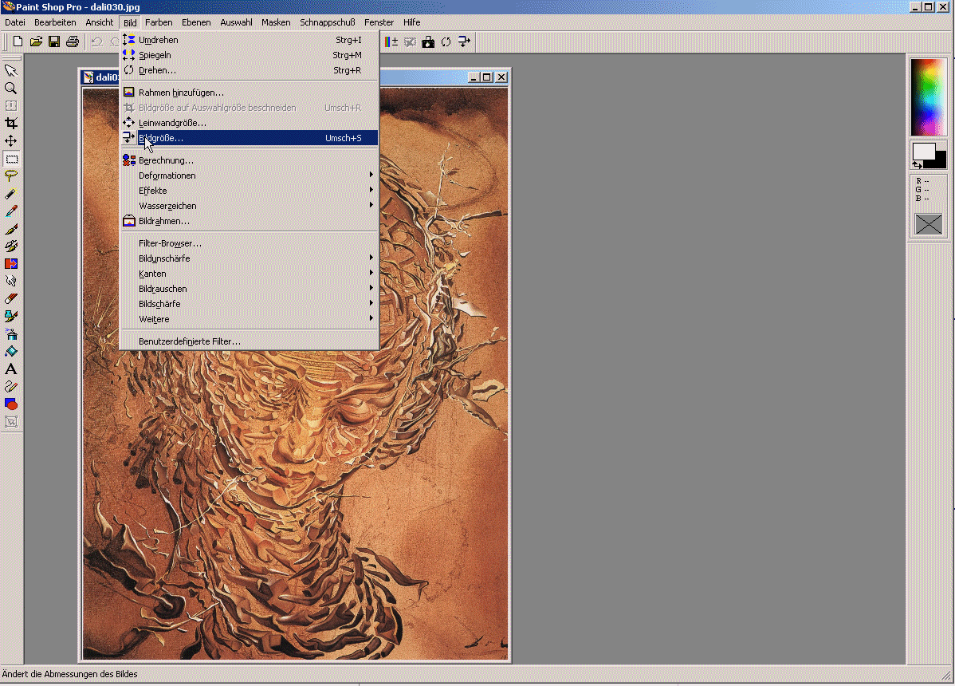Select the rectangular Selection tool
This screenshot has width=955, height=686.
[11, 159]
